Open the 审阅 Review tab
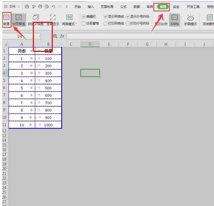This screenshot has height=206, width=214. pos(150,7)
